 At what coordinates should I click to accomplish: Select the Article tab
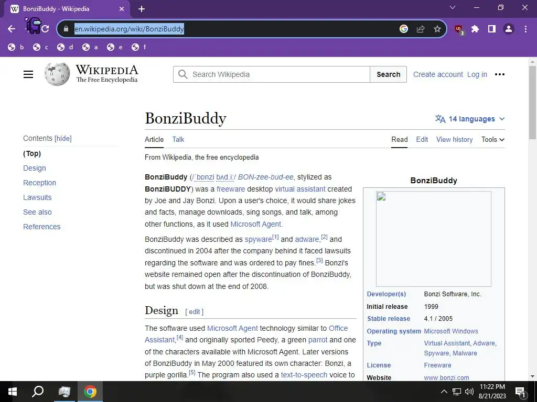(154, 139)
